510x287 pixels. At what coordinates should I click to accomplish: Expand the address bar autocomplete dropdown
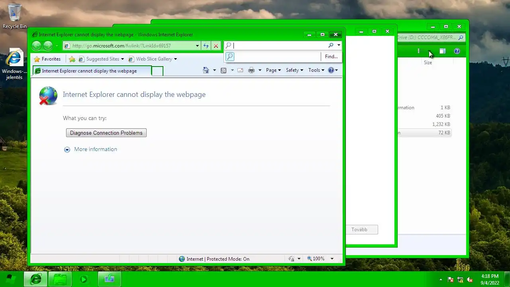pos(197,46)
